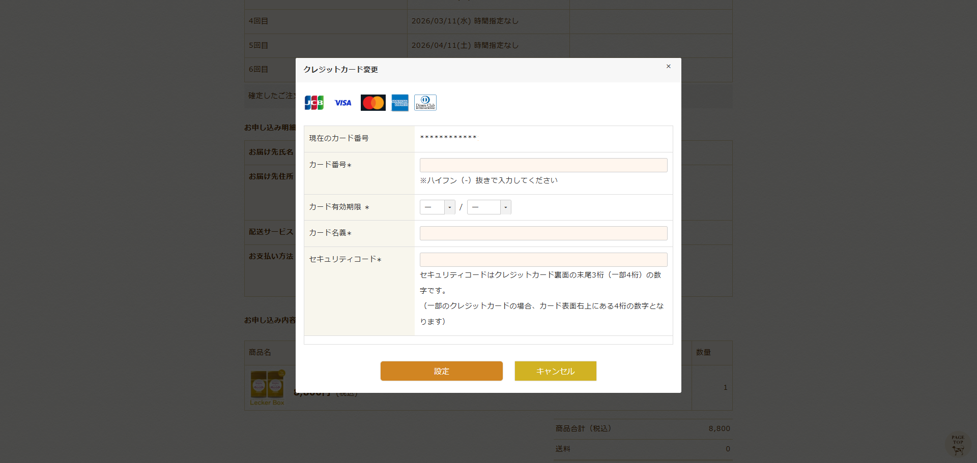
Task: Close the クレジットカード変更 dialog with the X
Action: click(x=668, y=67)
